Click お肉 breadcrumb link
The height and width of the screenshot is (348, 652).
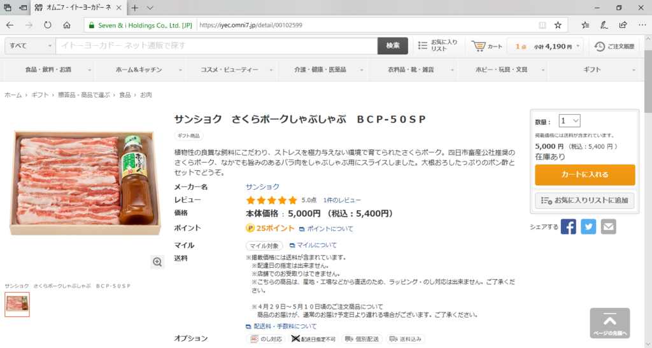(146, 95)
